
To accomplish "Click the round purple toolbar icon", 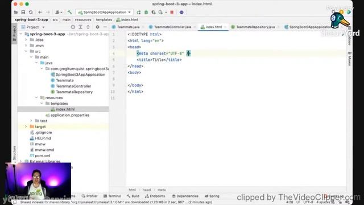I will [x=181, y=12].
